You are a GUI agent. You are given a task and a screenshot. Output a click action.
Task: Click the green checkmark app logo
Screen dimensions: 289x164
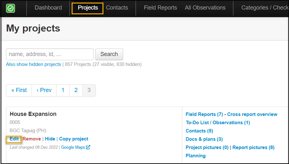pos(11,8)
